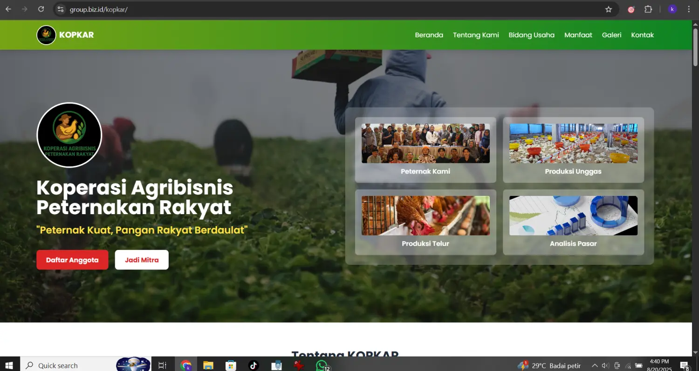Open Microsoft Store from the taskbar
The height and width of the screenshot is (371, 699).
point(230,364)
